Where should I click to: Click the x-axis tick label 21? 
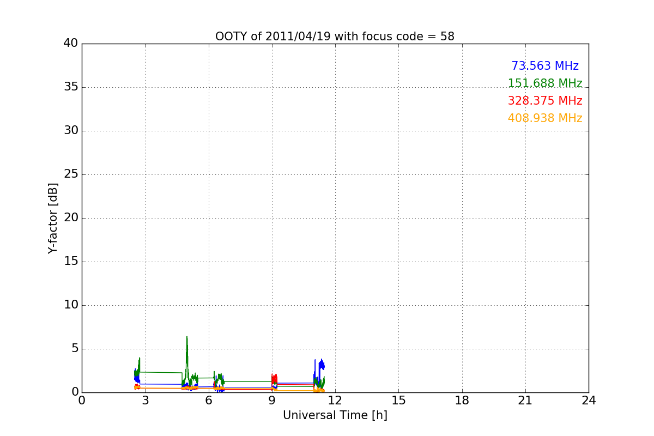(525, 401)
